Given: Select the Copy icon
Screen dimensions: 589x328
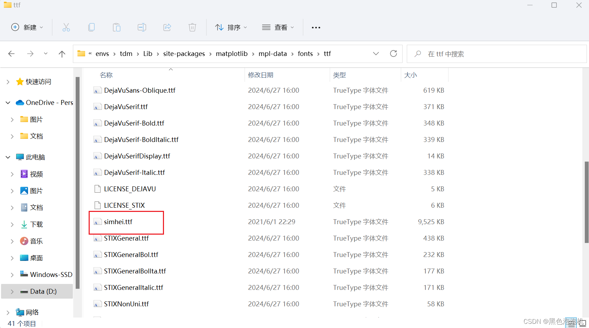Looking at the screenshot, I should click(x=91, y=27).
